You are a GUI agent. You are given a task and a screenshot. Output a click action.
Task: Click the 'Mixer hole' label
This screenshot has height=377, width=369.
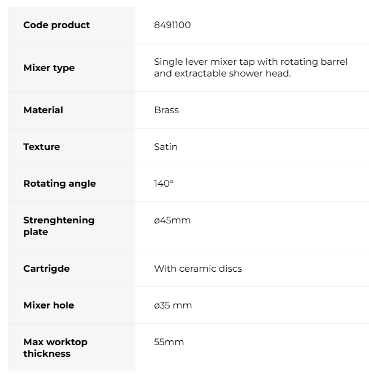point(48,305)
